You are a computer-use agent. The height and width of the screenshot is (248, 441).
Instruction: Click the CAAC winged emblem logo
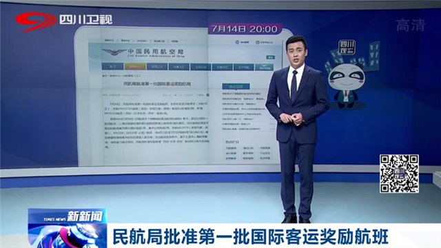[x=114, y=52]
